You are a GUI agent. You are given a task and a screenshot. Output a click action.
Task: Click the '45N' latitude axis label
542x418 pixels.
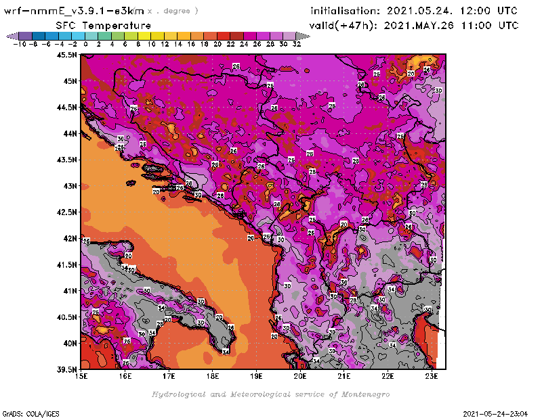(x=70, y=81)
